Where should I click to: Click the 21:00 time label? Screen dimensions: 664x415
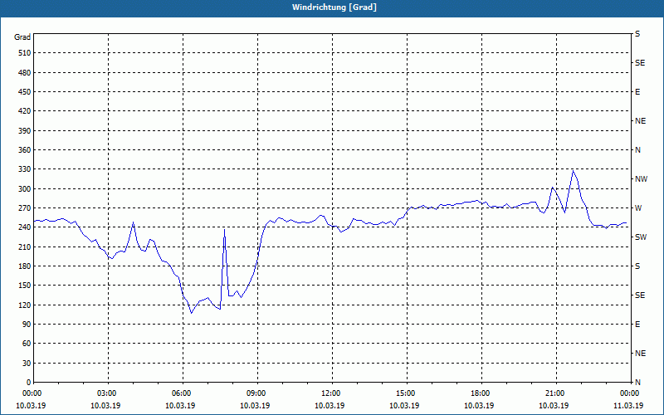(554, 393)
